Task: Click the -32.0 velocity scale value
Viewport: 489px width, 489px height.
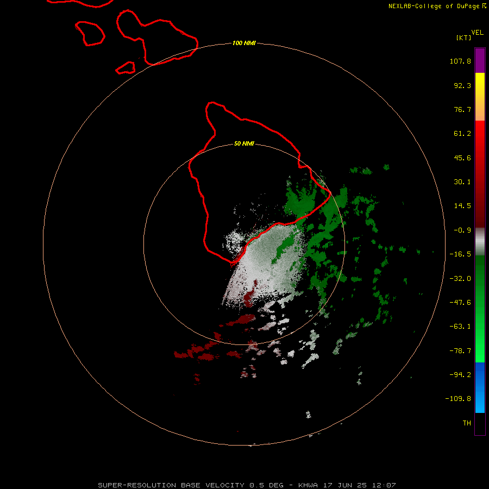Action: click(x=460, y=279)
